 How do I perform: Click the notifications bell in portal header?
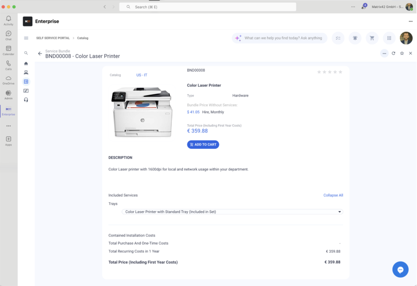coord(355,38)
